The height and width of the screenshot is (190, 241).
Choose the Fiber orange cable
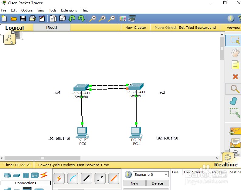click(x=114, y=179)
